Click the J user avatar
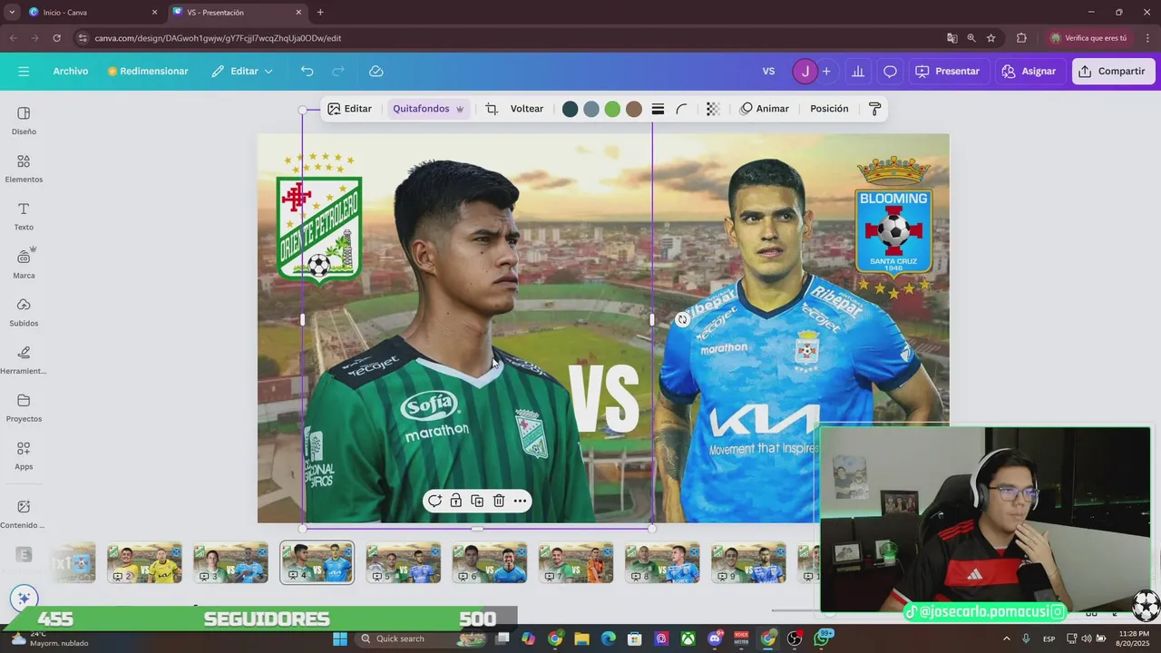The width and height of the screenshot is (1161, 653). 805,71
